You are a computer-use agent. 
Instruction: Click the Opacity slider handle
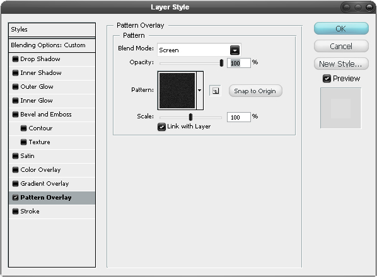click(221, 63)
